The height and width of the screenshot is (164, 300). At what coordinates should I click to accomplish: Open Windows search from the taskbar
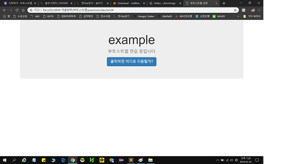tap(14, 160)
